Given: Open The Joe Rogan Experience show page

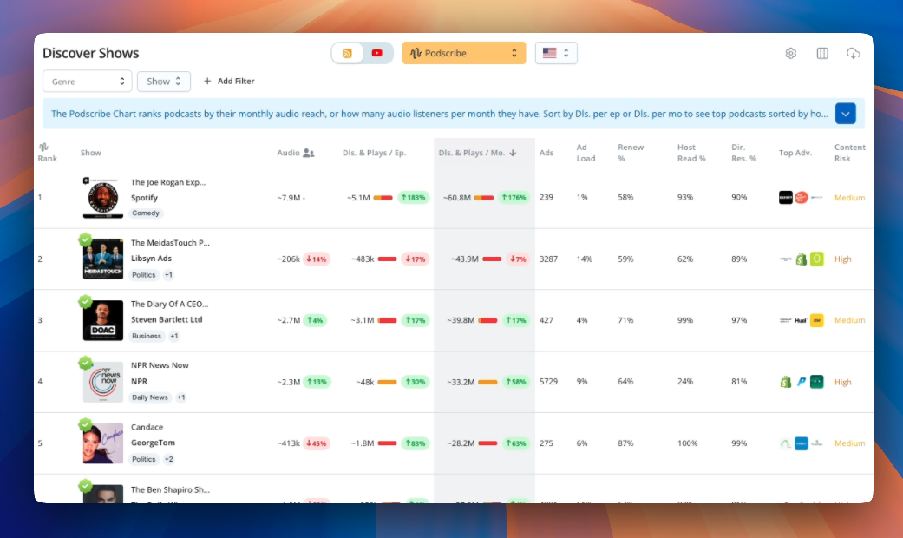Looking at the screenshot, I should point(169,181).
